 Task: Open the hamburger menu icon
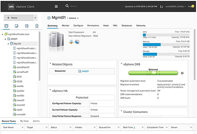coord(56,6)
